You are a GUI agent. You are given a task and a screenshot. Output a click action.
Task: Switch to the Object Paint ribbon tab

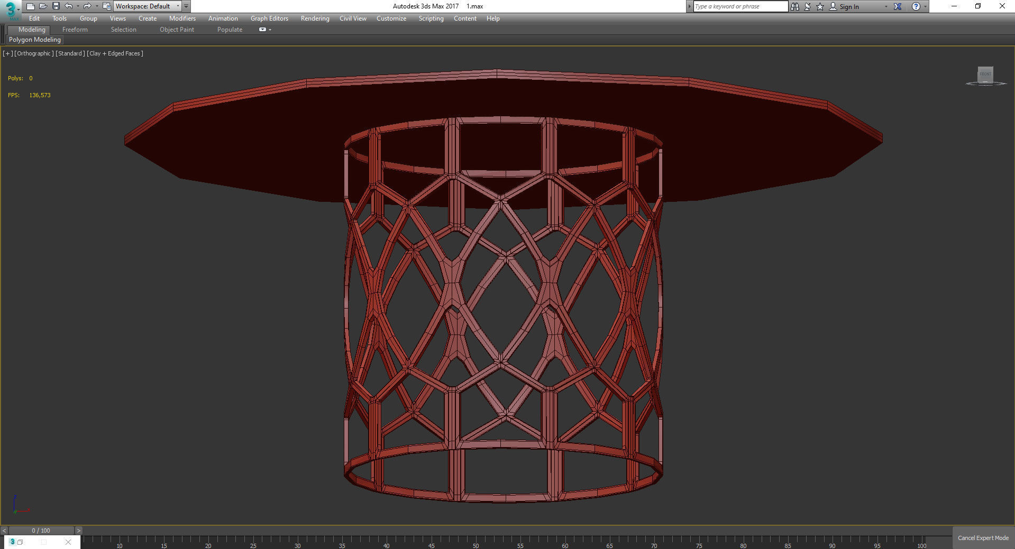(177, 30)
